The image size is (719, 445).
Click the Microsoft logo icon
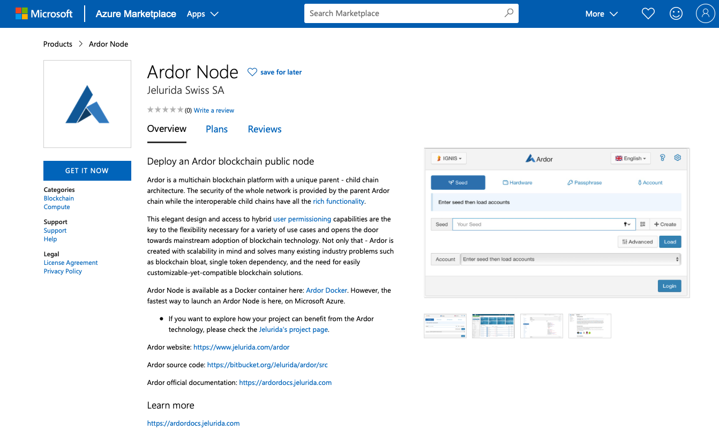[x=23, y=13]
